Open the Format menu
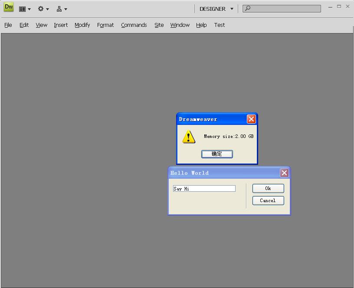This screenshot has height=288, width=354. coord(105,25)
